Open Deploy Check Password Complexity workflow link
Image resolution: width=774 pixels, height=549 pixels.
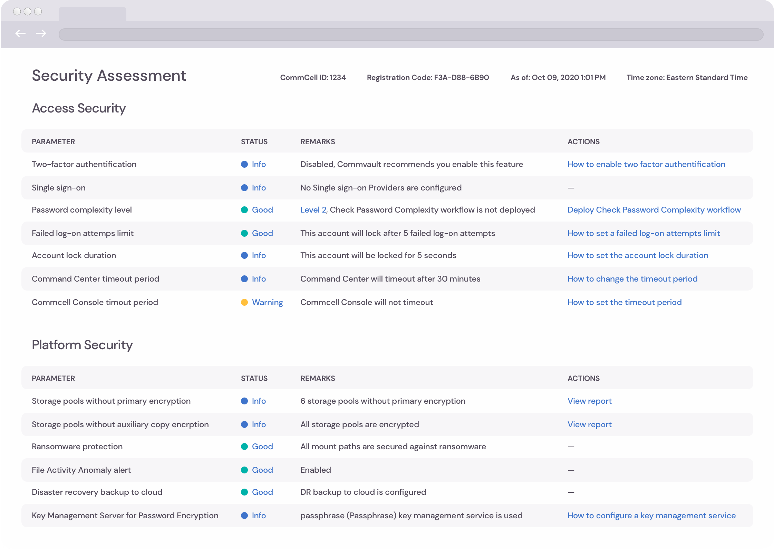pyautogui.click(x=654, y=210)
